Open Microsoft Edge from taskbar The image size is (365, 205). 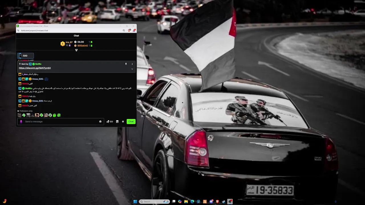pos(192,202)
